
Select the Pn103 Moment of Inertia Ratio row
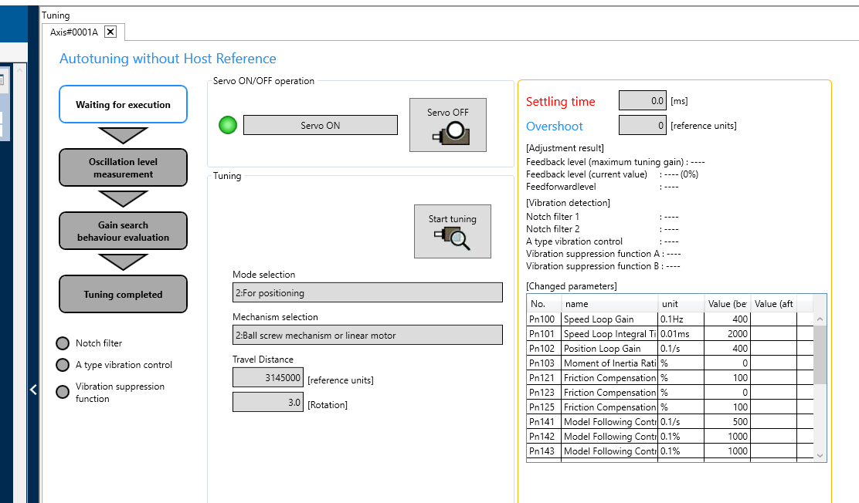tap(670, 363)
